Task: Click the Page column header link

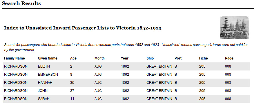Action: tap(229, 58)
